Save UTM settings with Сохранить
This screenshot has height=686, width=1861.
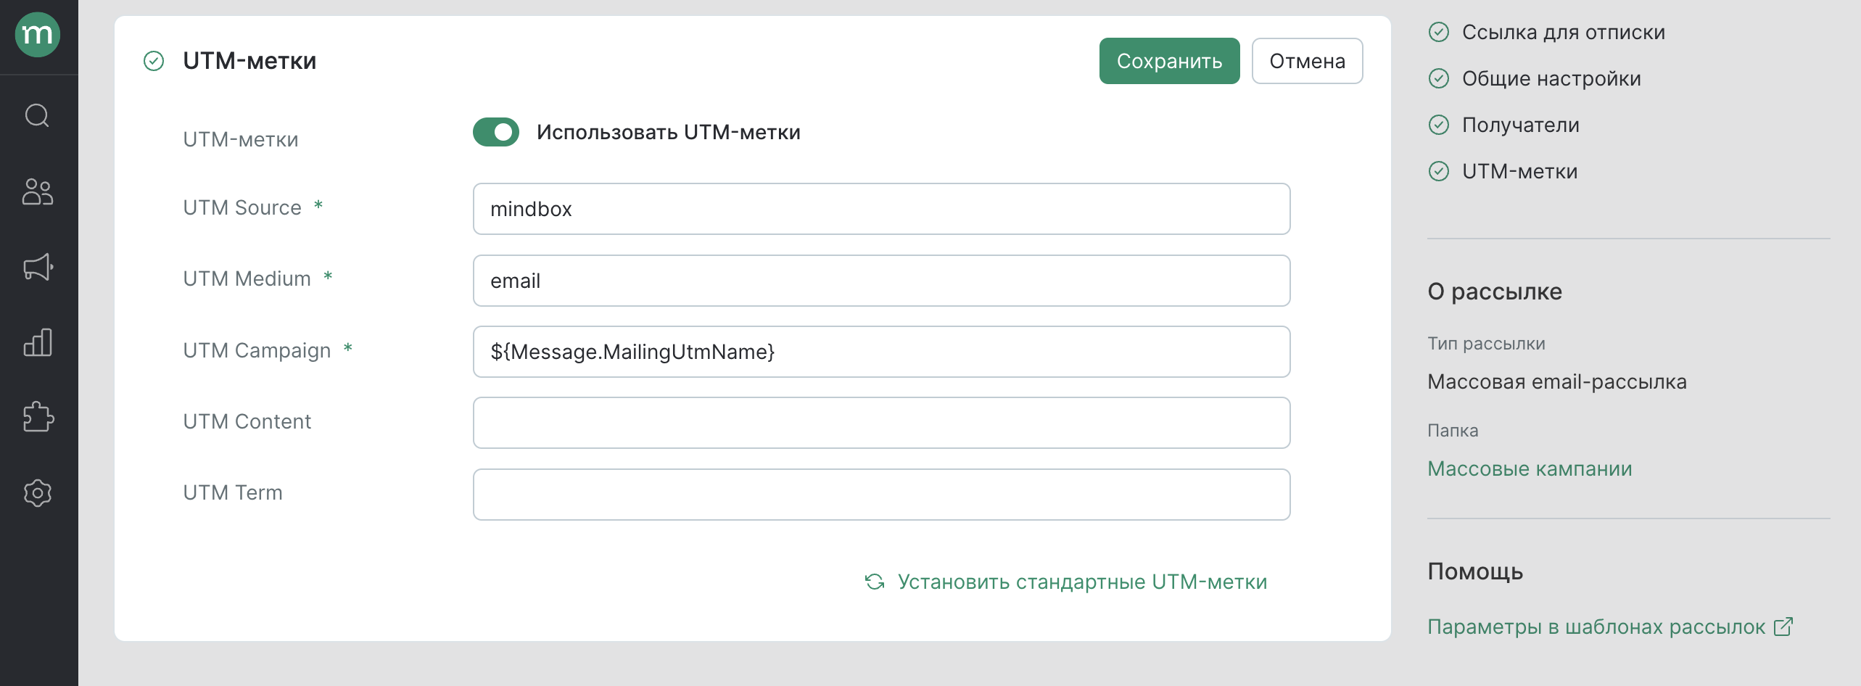1169,61
